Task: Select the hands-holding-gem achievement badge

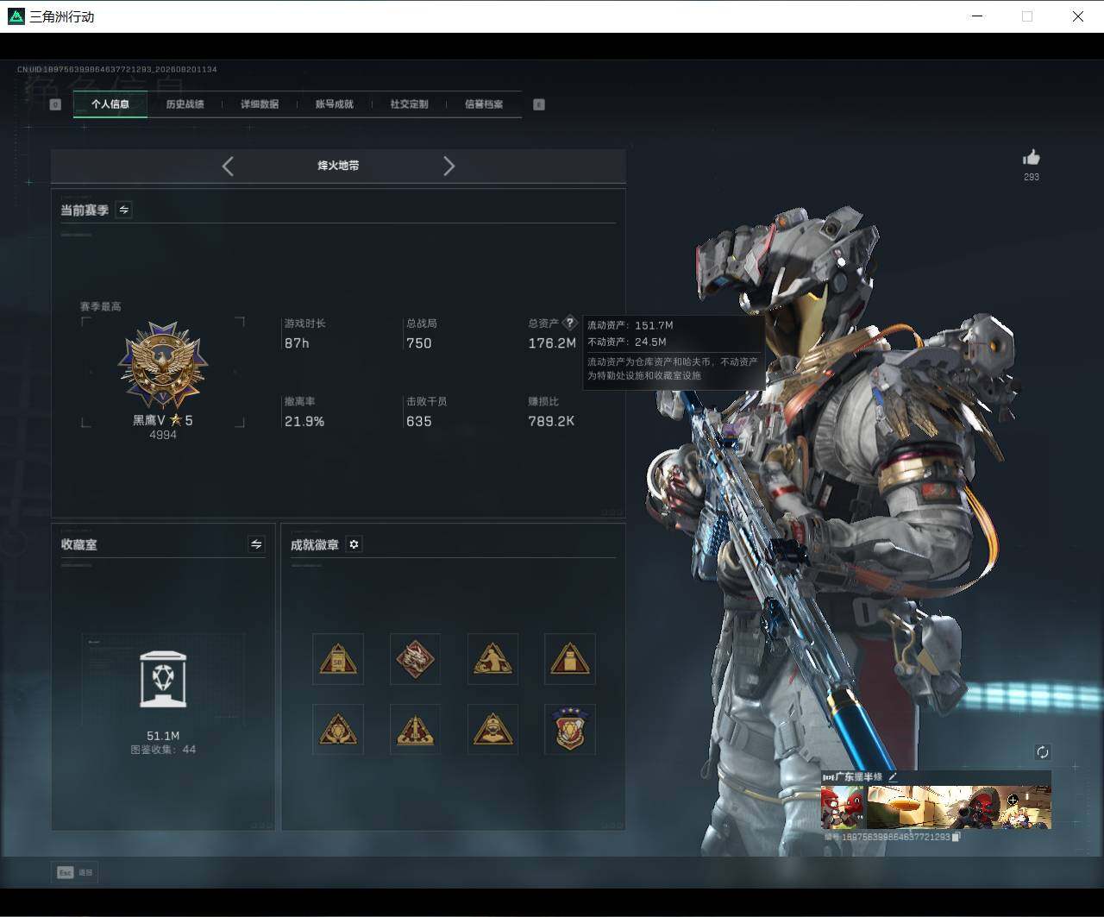Action: (x=338, y=730)
